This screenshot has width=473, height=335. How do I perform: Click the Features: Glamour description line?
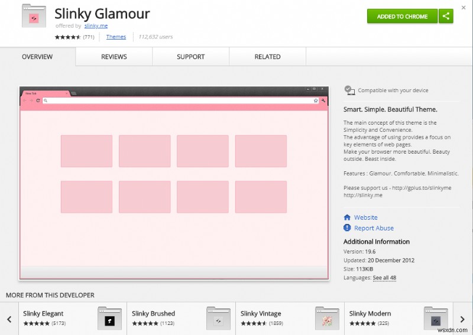[x=401, y=173]
